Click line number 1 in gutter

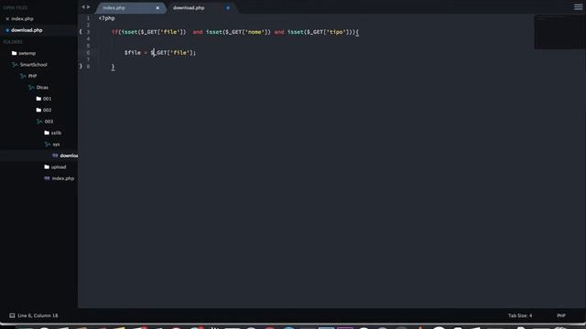88,18
